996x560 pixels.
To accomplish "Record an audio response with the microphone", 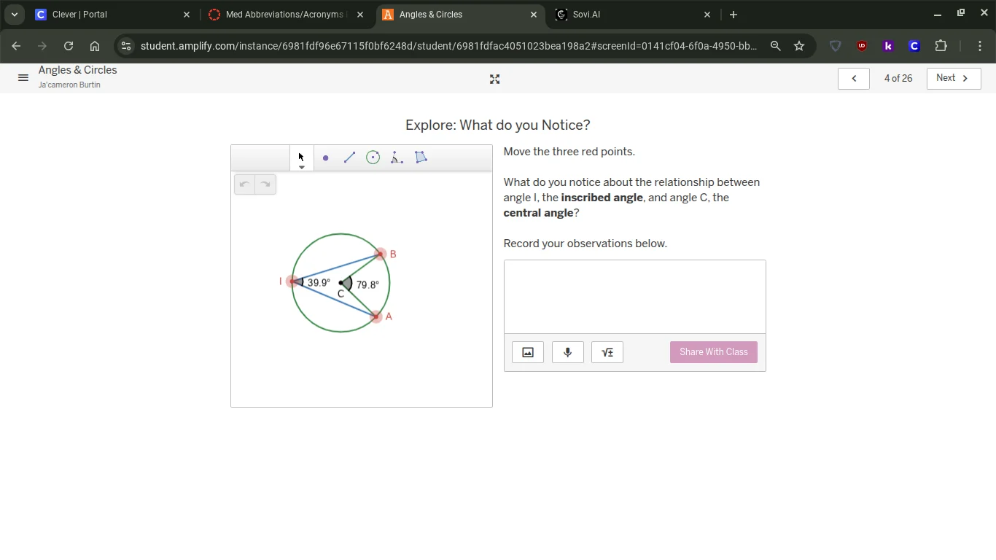I will (x=567, y=351).
